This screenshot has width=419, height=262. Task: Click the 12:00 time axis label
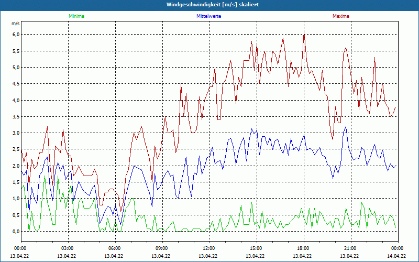[209, 248]
